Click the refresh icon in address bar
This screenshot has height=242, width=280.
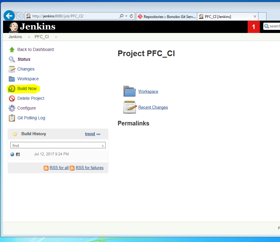[131, 16]
